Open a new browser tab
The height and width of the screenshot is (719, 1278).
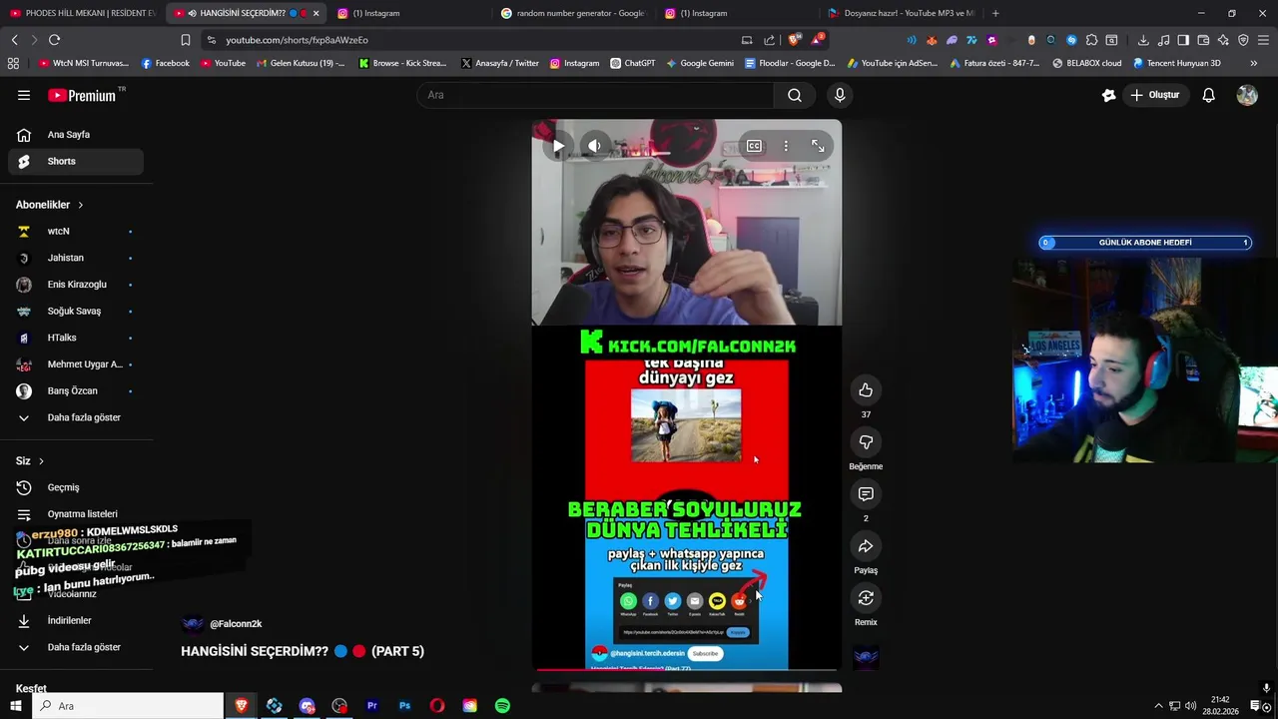click(995, 13)
